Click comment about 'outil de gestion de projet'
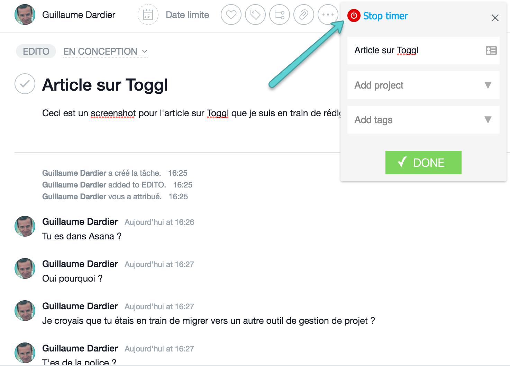 pyautogui.click(x=209, y=321)
